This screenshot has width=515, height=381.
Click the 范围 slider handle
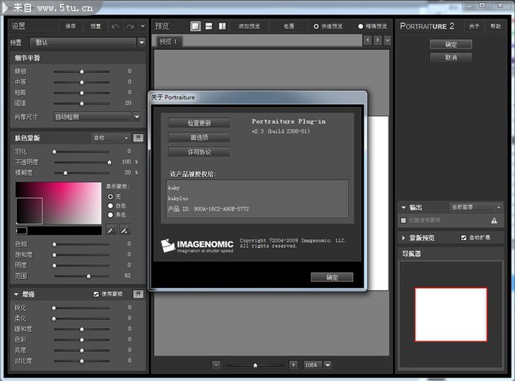(x=89, y=276)
